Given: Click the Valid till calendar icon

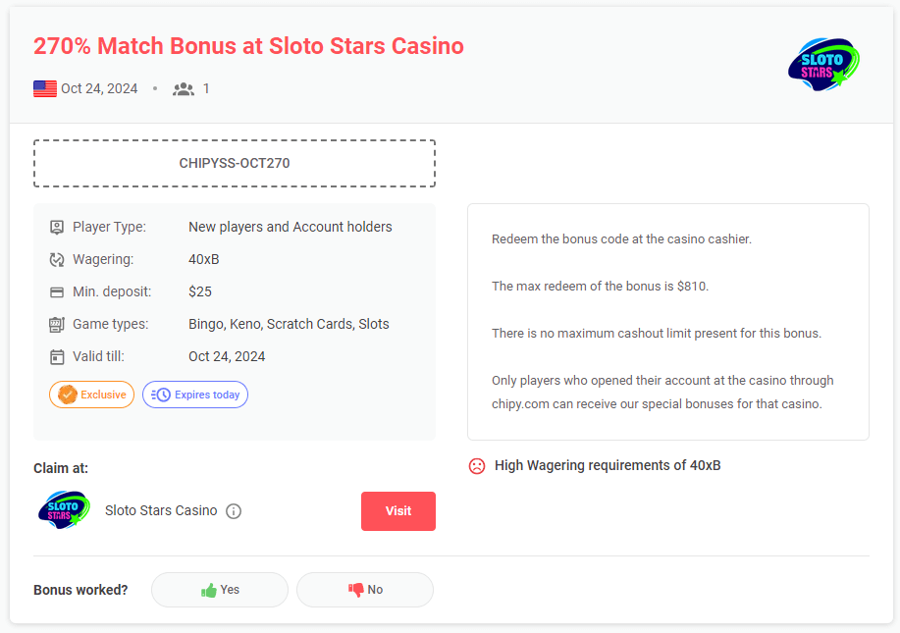Looking at the screenshot, I should pyautogui.click(x=57, y=356).
